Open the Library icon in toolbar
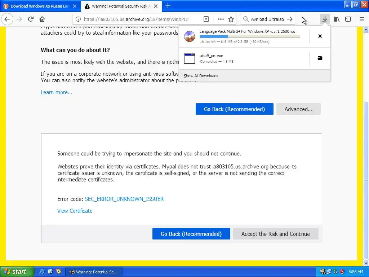Screen dimensions: 369x277 [337, 19]
